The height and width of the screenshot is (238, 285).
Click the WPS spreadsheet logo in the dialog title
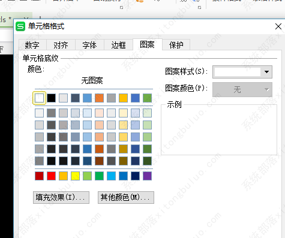[20, 26]
